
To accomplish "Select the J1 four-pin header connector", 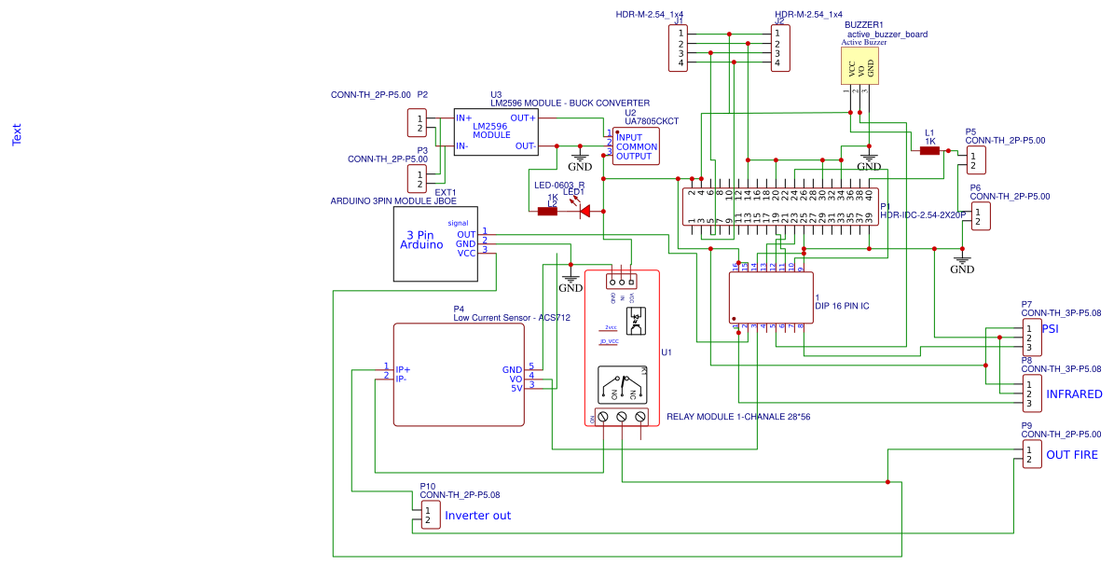I will point(679,48).
